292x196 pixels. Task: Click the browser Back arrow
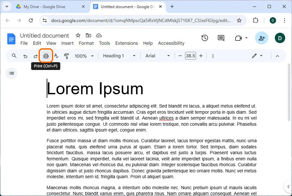[7, 20]
